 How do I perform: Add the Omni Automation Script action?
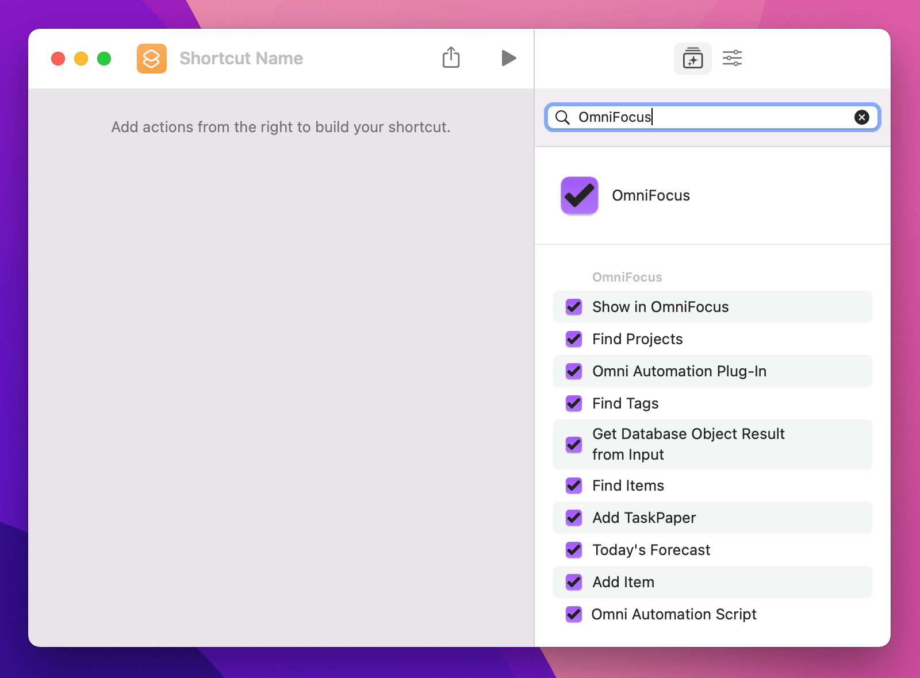pos(712,614)
